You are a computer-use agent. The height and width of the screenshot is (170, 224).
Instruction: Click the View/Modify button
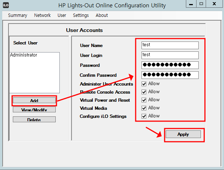34,110
